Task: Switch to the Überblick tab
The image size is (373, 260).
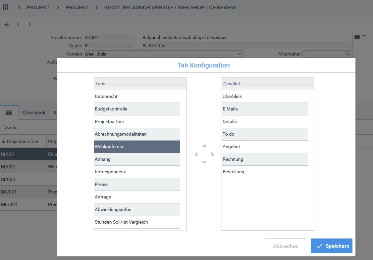Action: tap(34, 112)
